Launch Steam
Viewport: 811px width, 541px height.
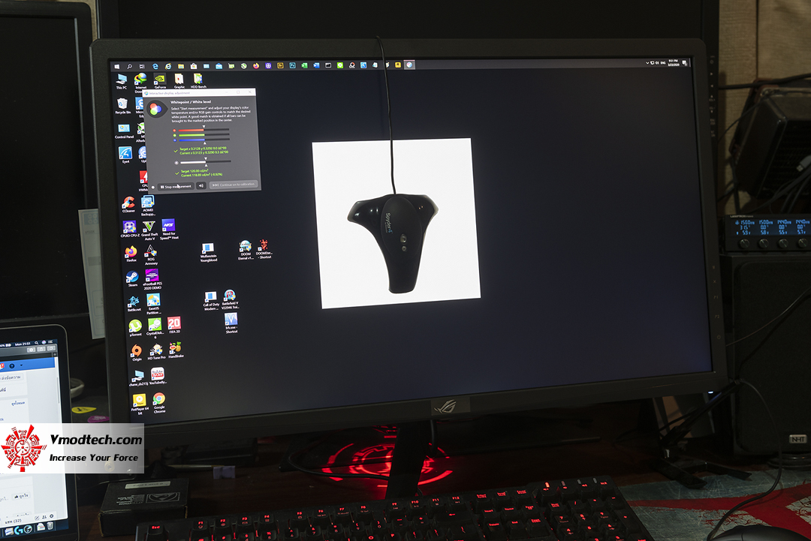[134, 278]
